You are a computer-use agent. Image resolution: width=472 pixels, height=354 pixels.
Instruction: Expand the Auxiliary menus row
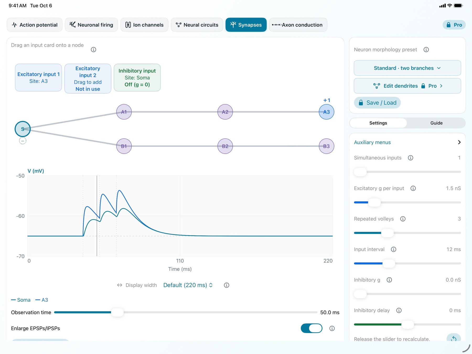click(407, 142)
